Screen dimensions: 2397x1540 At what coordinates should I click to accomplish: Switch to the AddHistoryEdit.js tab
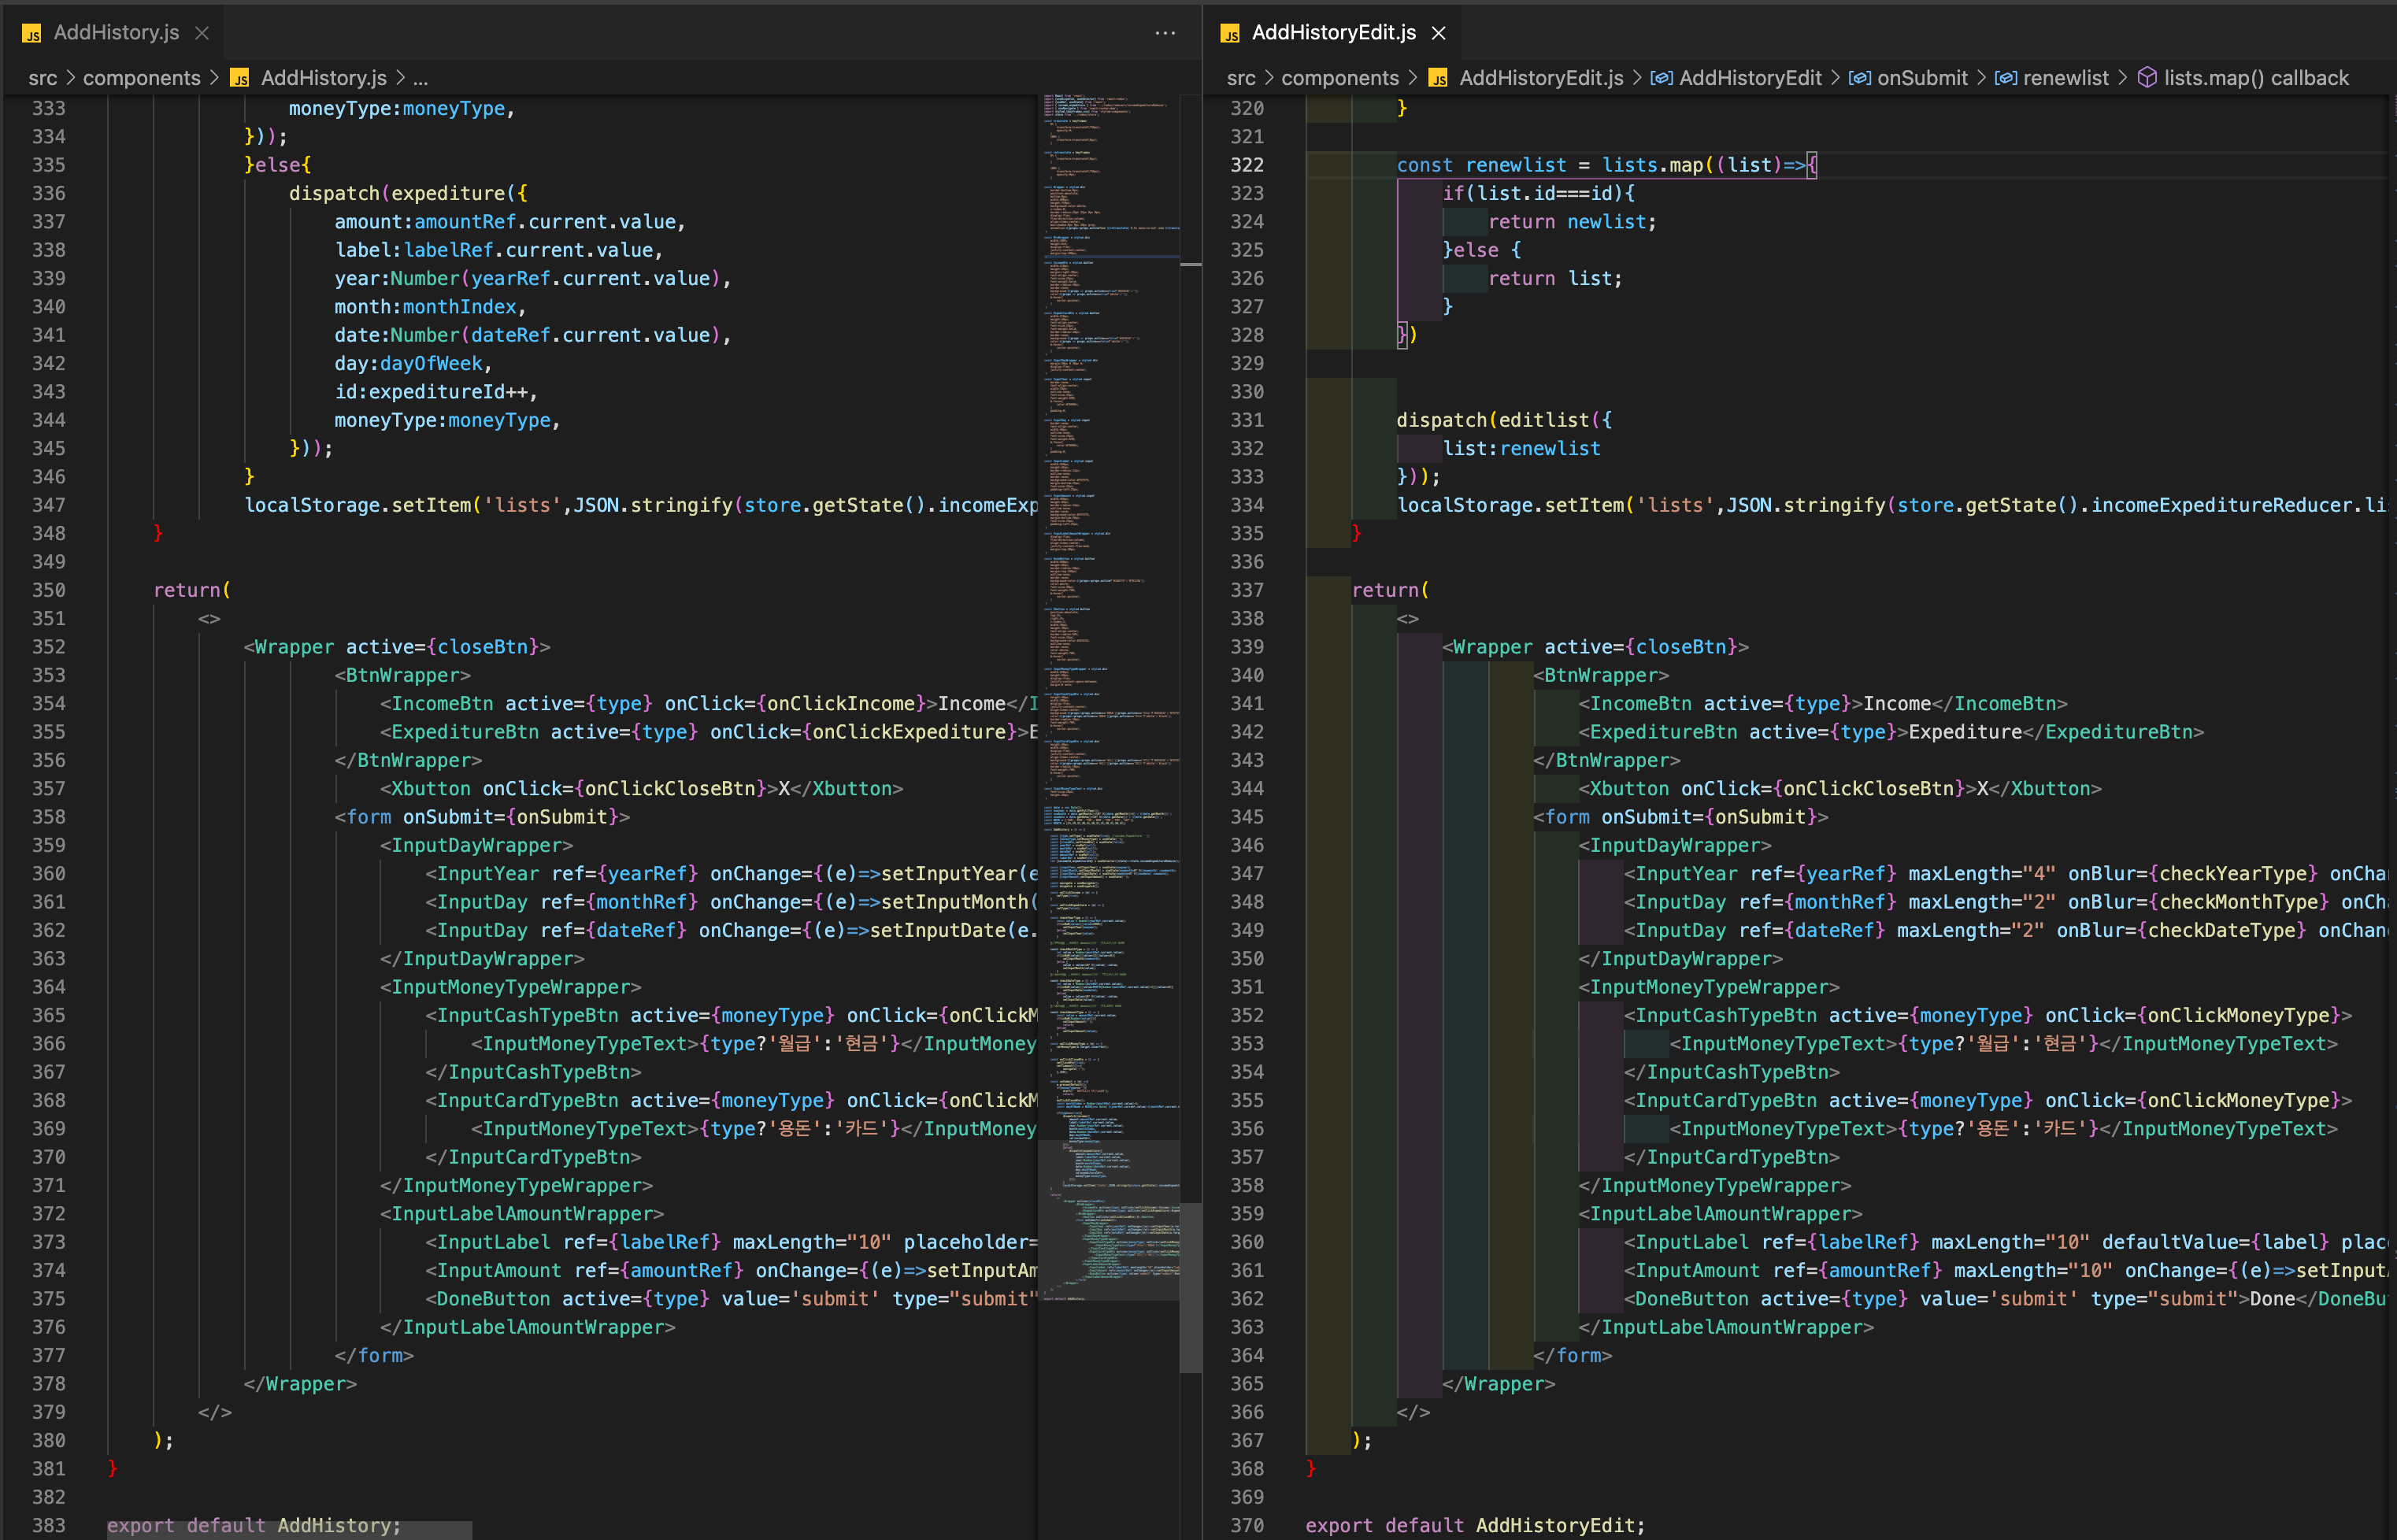point(1333,33)
